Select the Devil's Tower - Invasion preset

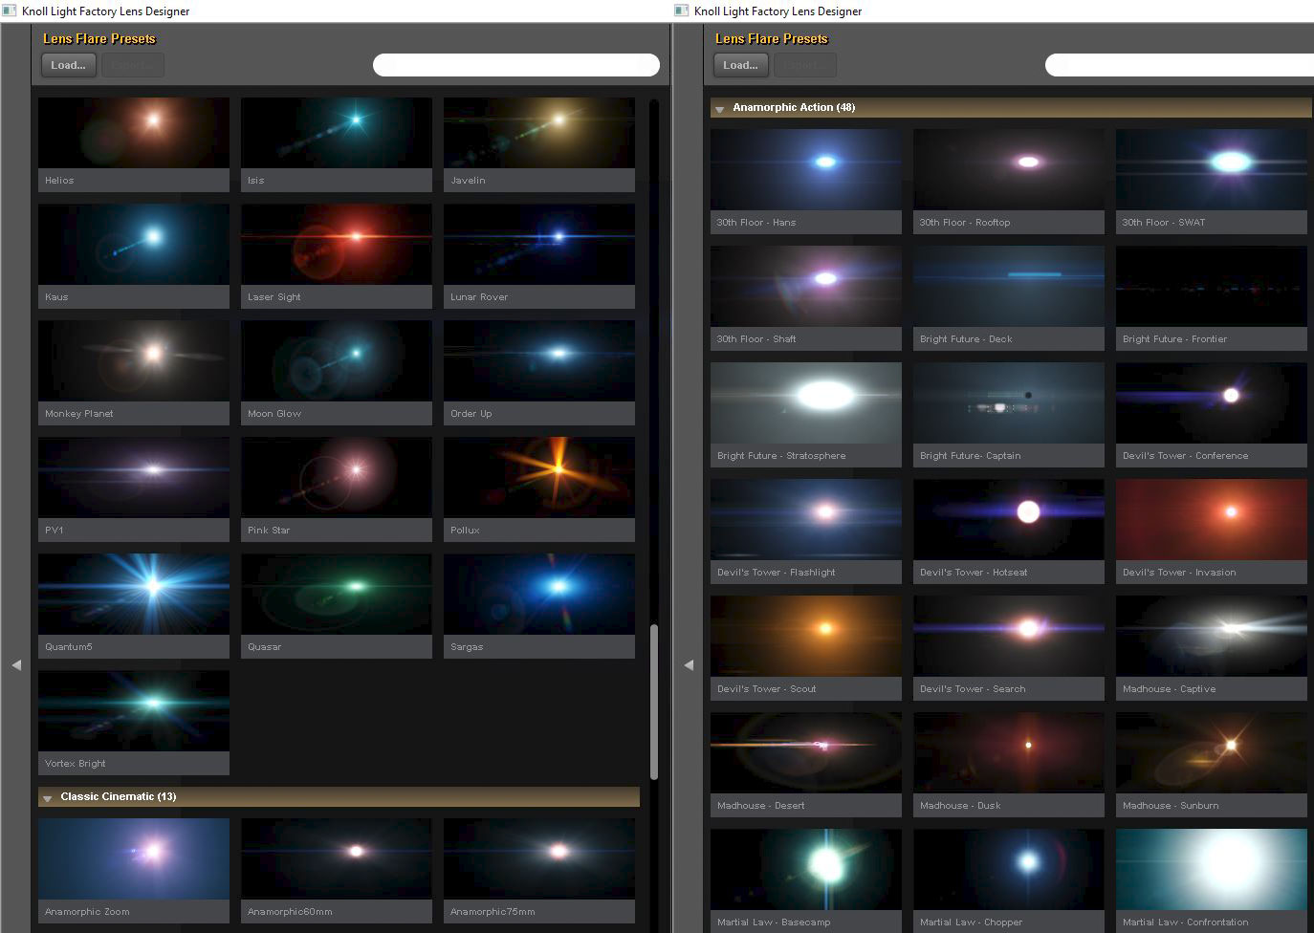pos(1211,520)
